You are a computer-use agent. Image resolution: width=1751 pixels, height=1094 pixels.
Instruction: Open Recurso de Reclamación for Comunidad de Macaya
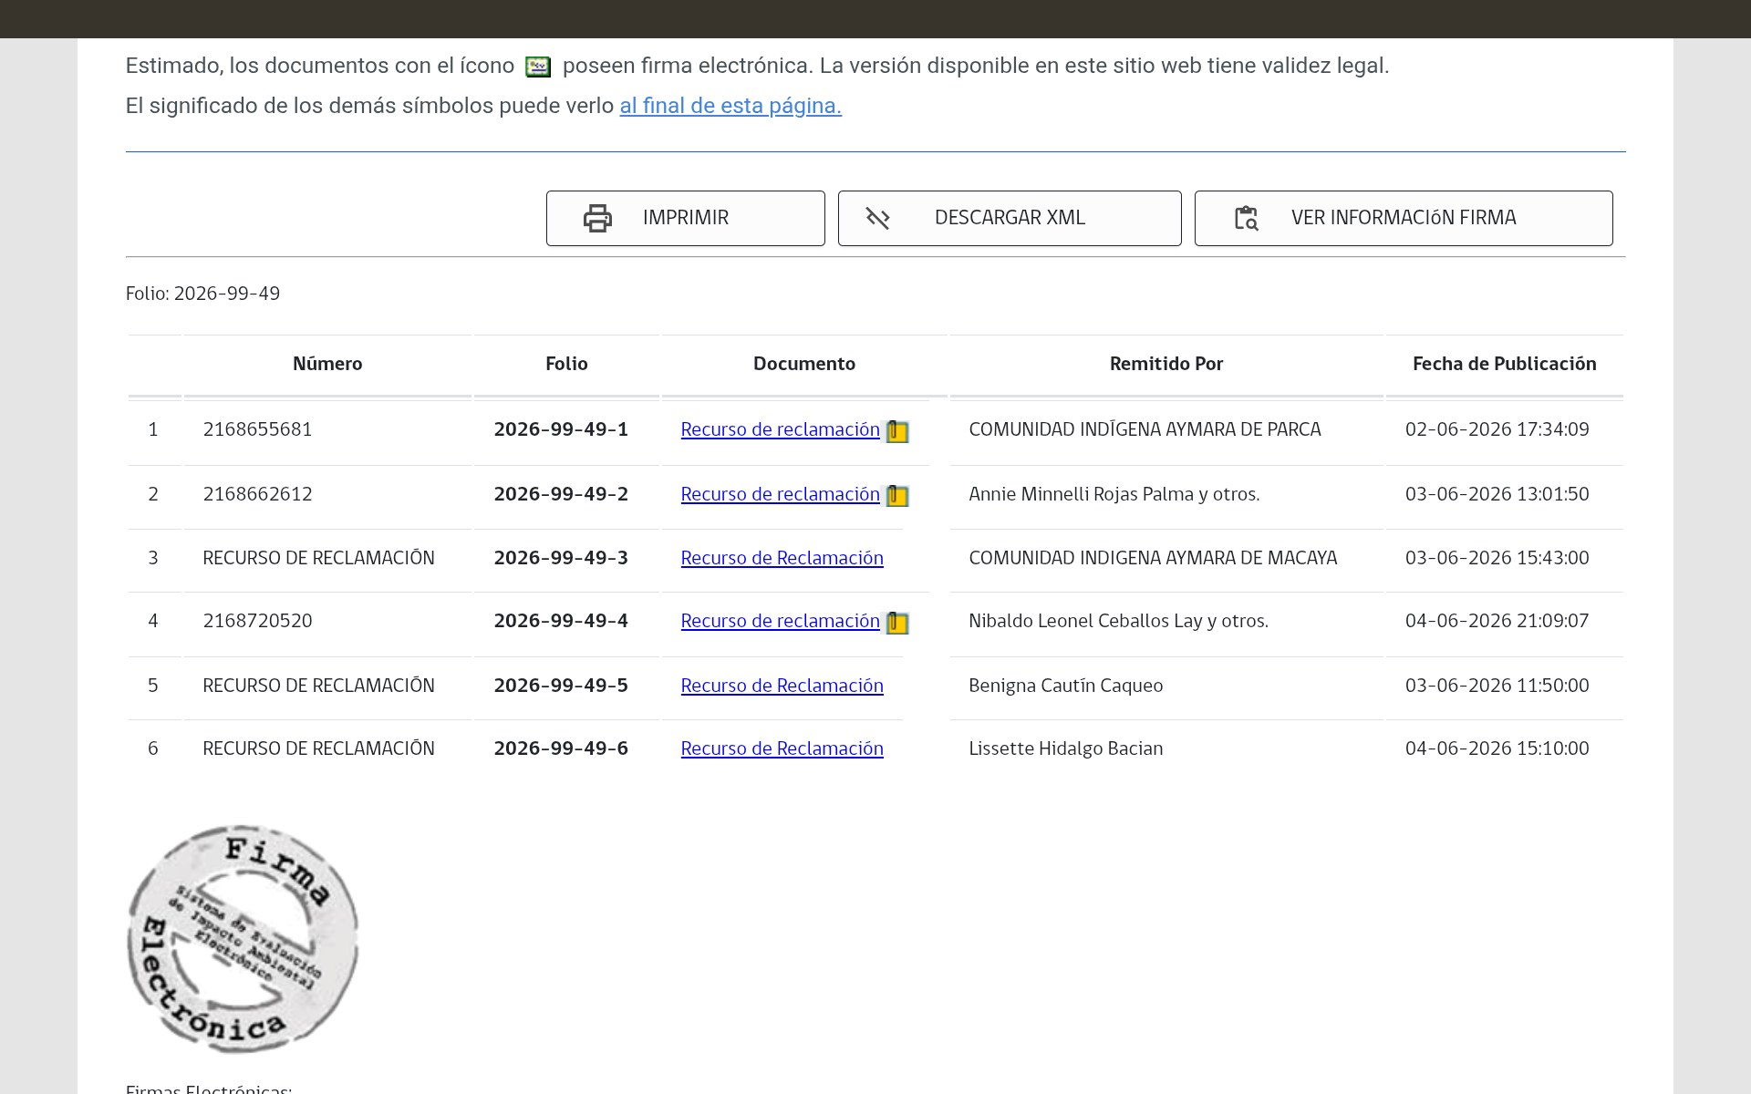782,558
